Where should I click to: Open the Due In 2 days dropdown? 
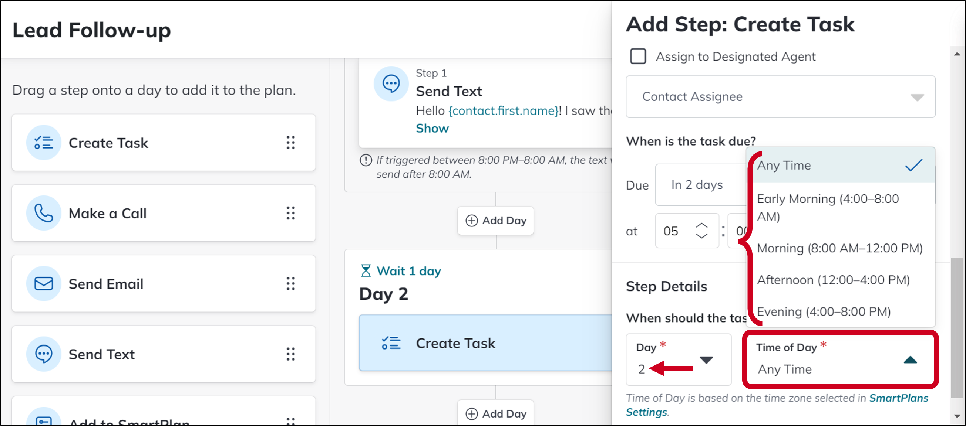coord(700,184)
